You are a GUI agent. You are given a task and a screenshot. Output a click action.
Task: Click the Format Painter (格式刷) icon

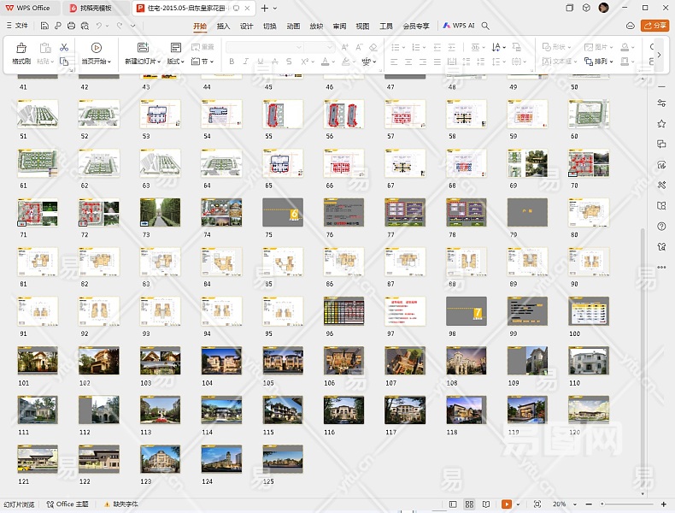tap(21, 49)
